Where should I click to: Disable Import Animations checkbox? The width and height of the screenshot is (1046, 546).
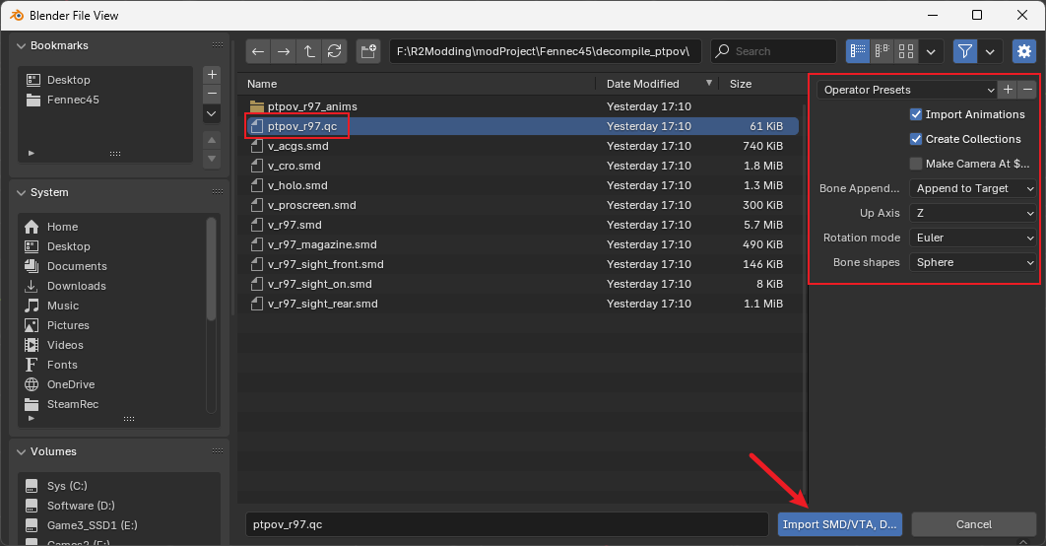916,114
